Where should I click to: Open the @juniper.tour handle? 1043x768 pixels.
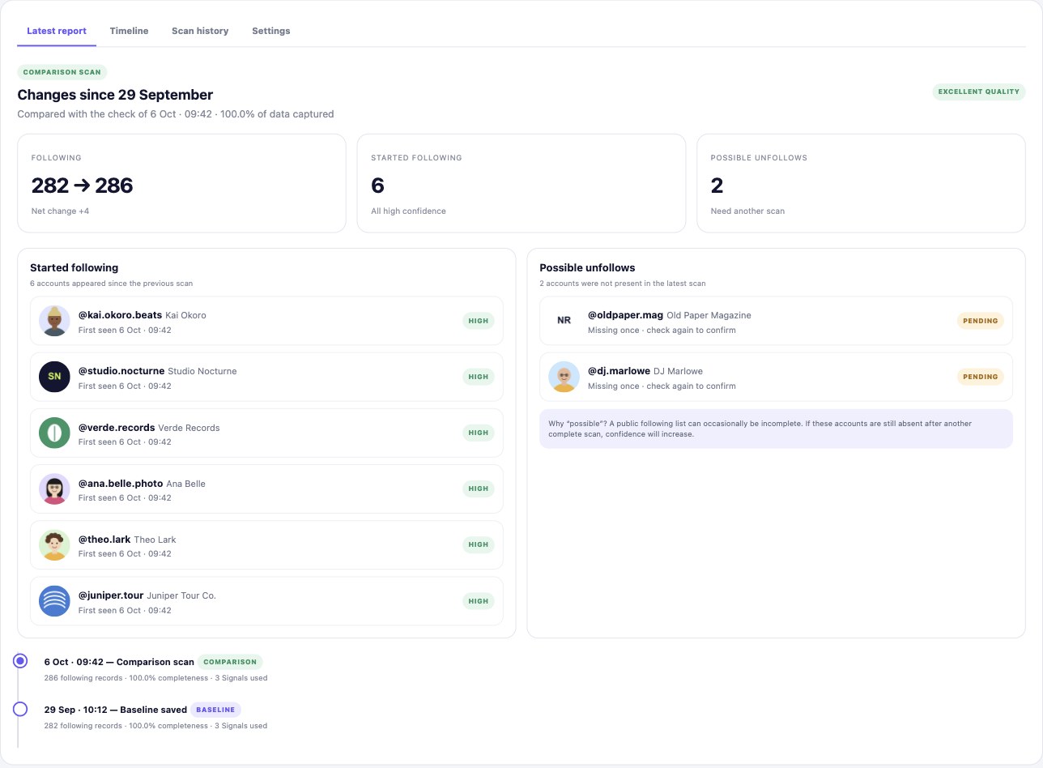pos(111,595)
